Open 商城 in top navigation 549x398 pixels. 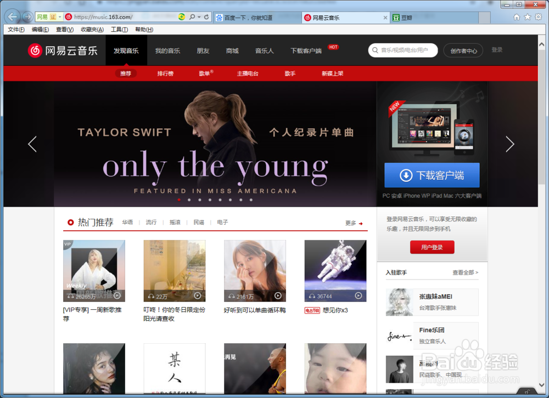pyautogui.click(x=232, y=51)
